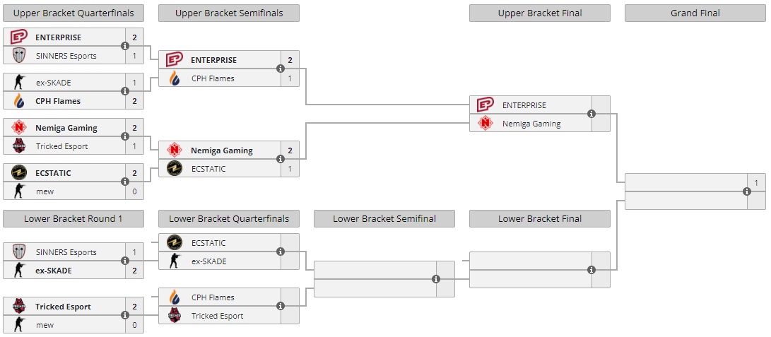Click the ENTERPRISE logo in Upper Bracket Final
Image resolution: width=771 pixels, height=337 pixels.
485,105
